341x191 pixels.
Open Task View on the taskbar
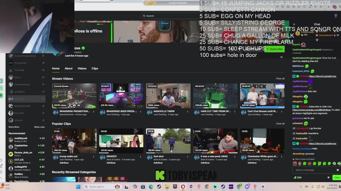pyautogui.click(x=127, y=187)
